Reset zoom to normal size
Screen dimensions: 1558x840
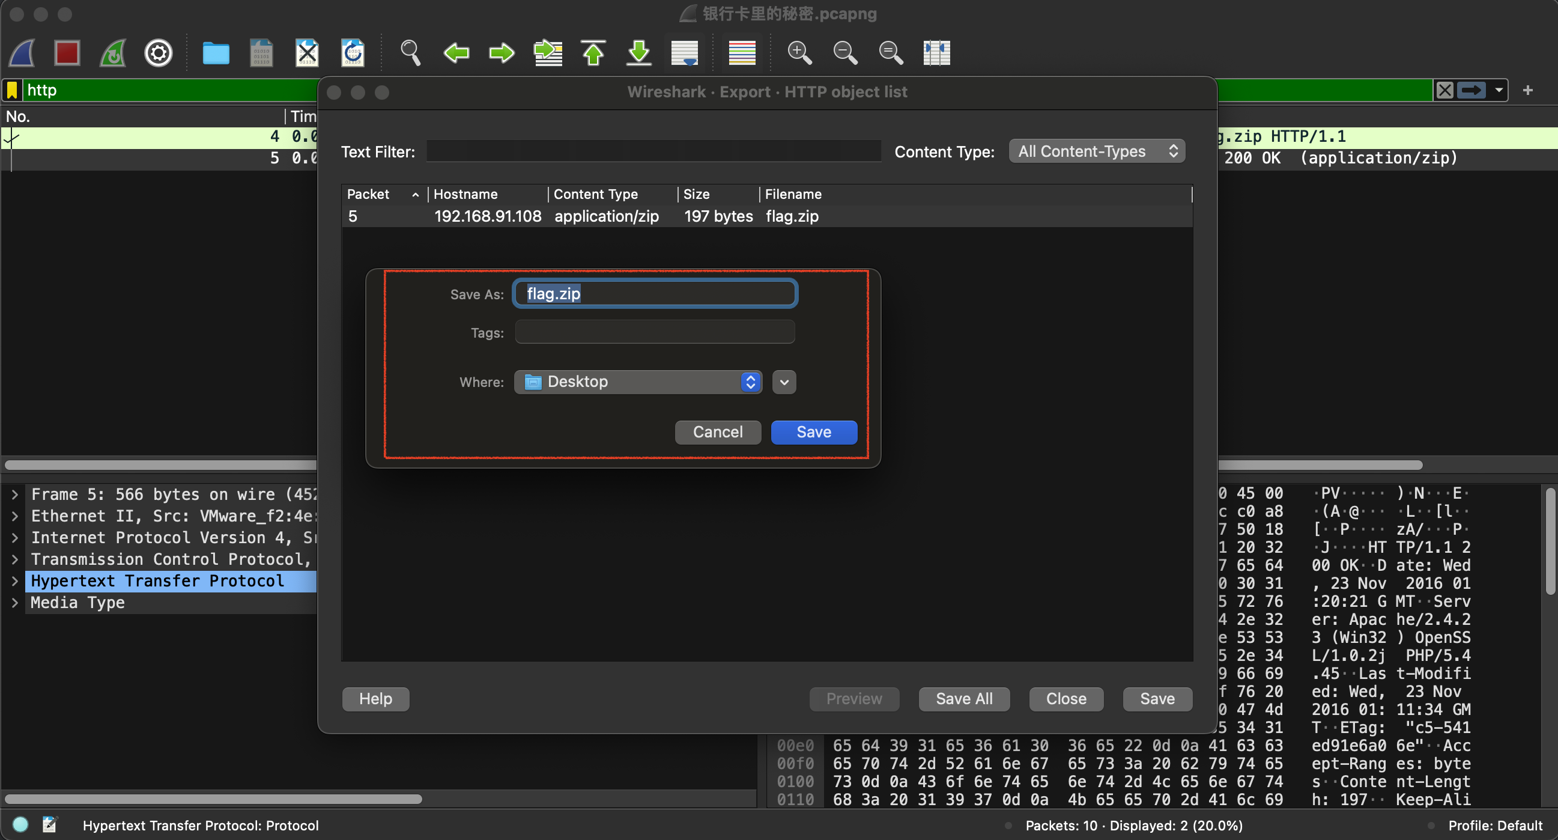891,53
